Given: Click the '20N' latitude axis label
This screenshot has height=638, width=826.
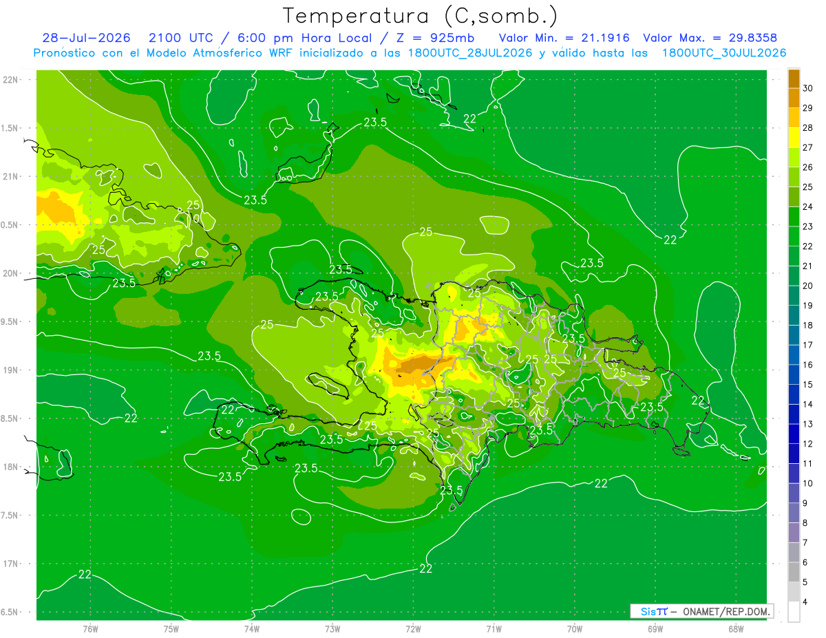Looking at the screenshot, I should click(11, 273).
